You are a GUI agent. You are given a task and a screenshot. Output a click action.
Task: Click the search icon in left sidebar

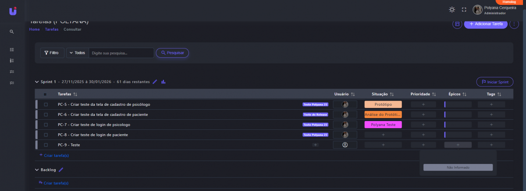click(x=12, y=31)
